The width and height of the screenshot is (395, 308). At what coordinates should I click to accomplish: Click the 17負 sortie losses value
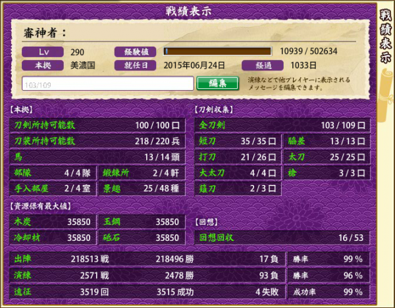tap(269, 259)
